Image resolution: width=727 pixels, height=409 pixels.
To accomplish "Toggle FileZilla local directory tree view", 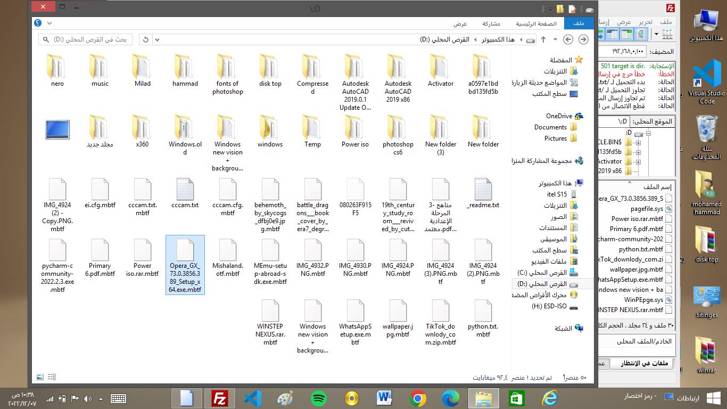I will tap(627, 34).
